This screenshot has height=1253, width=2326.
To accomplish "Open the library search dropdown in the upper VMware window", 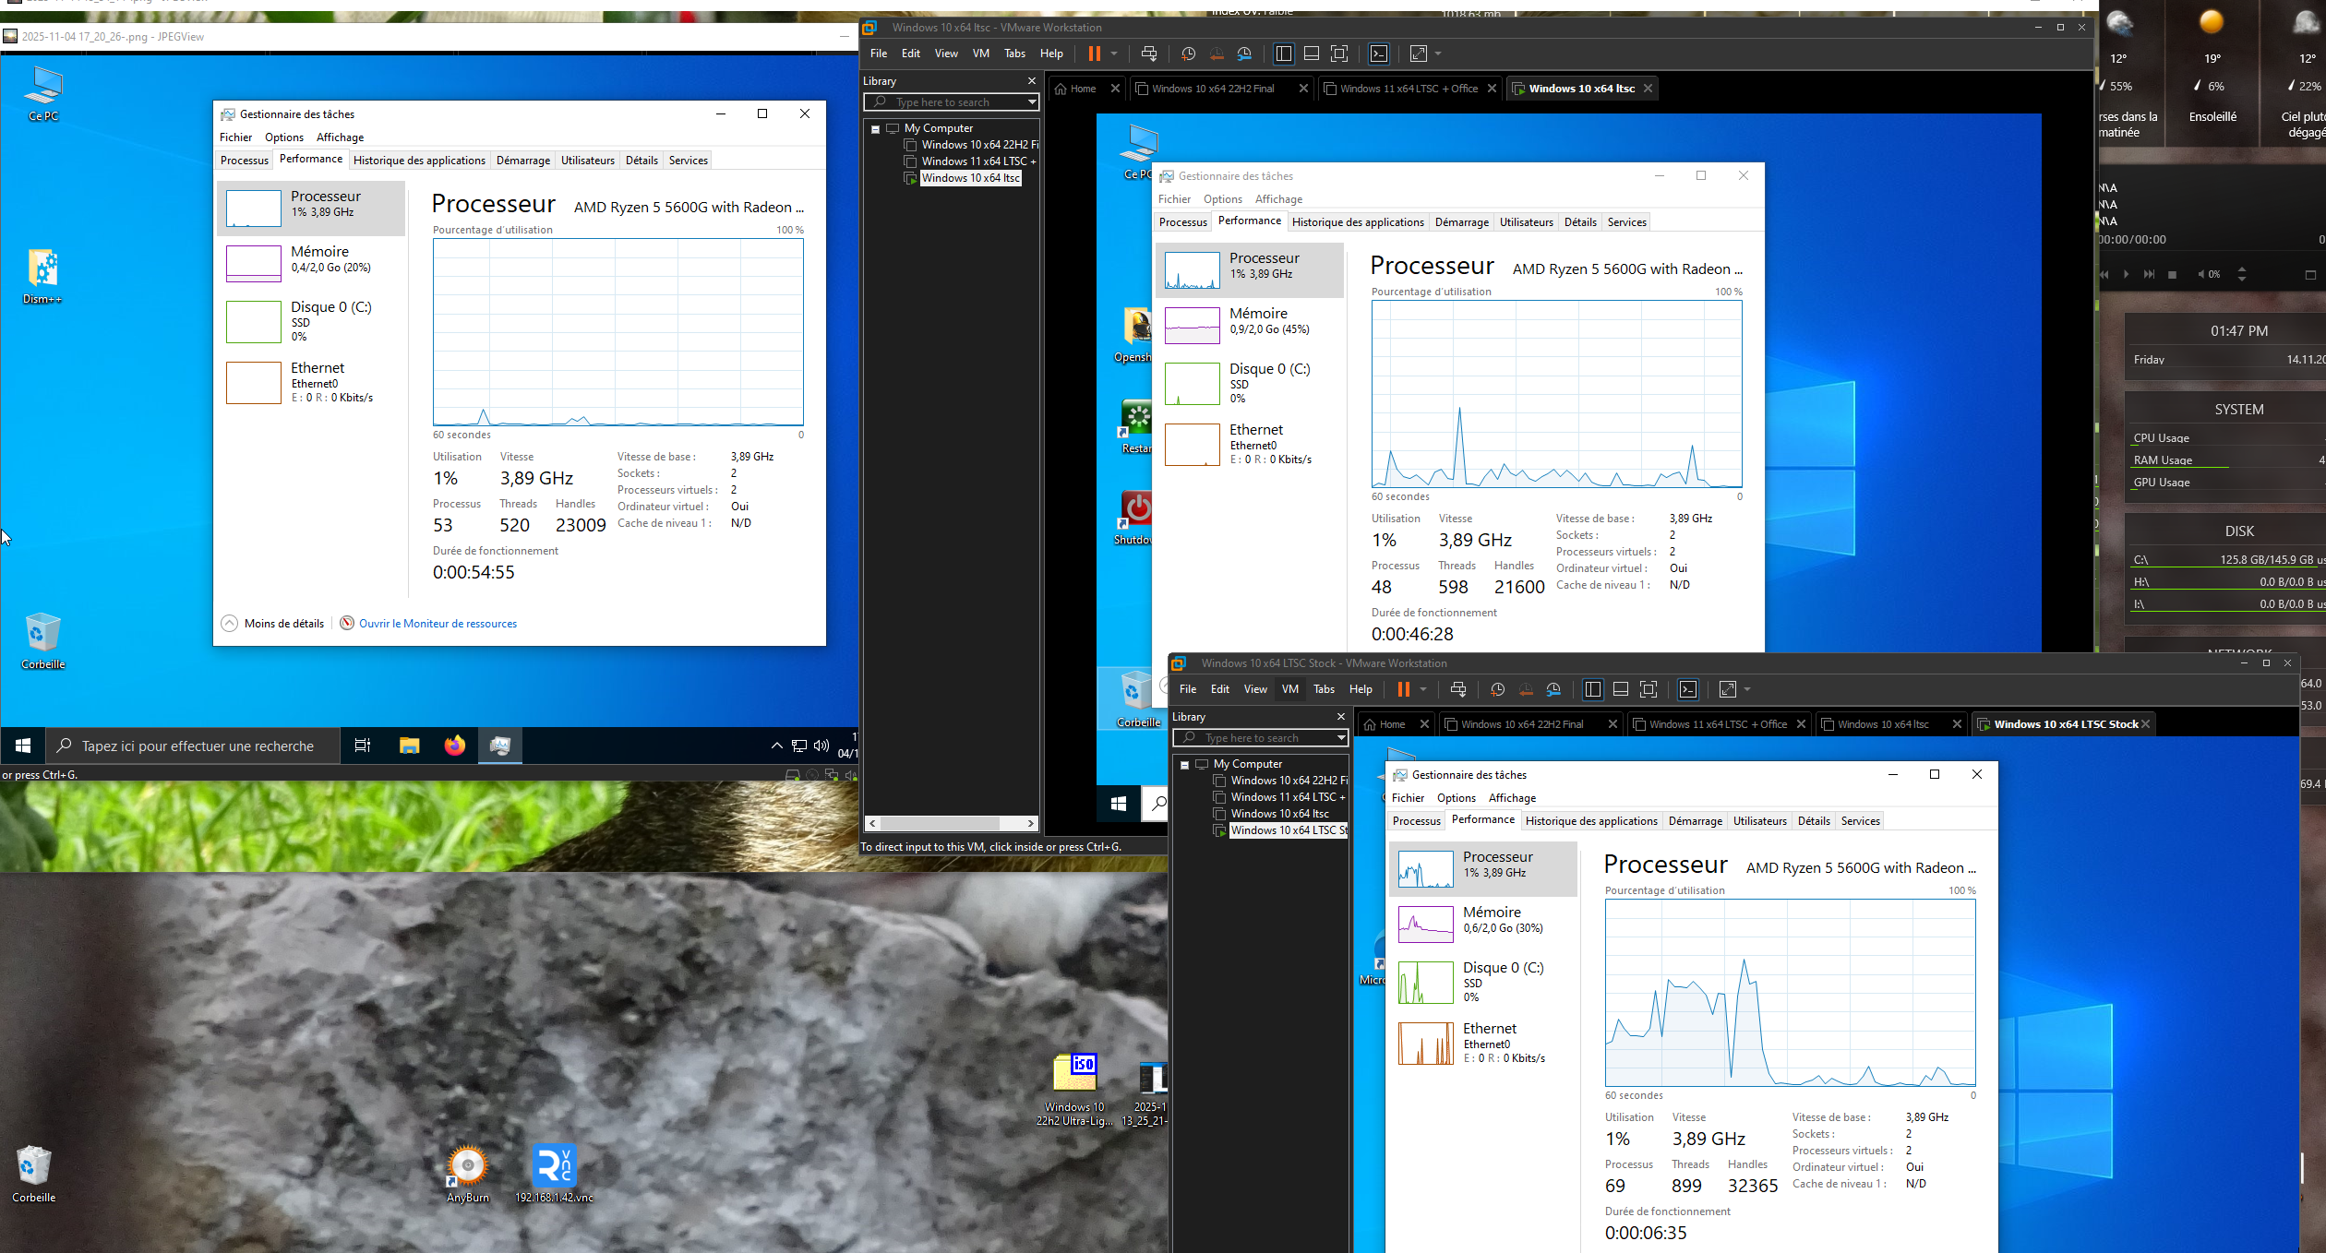I will [1032, 102].
